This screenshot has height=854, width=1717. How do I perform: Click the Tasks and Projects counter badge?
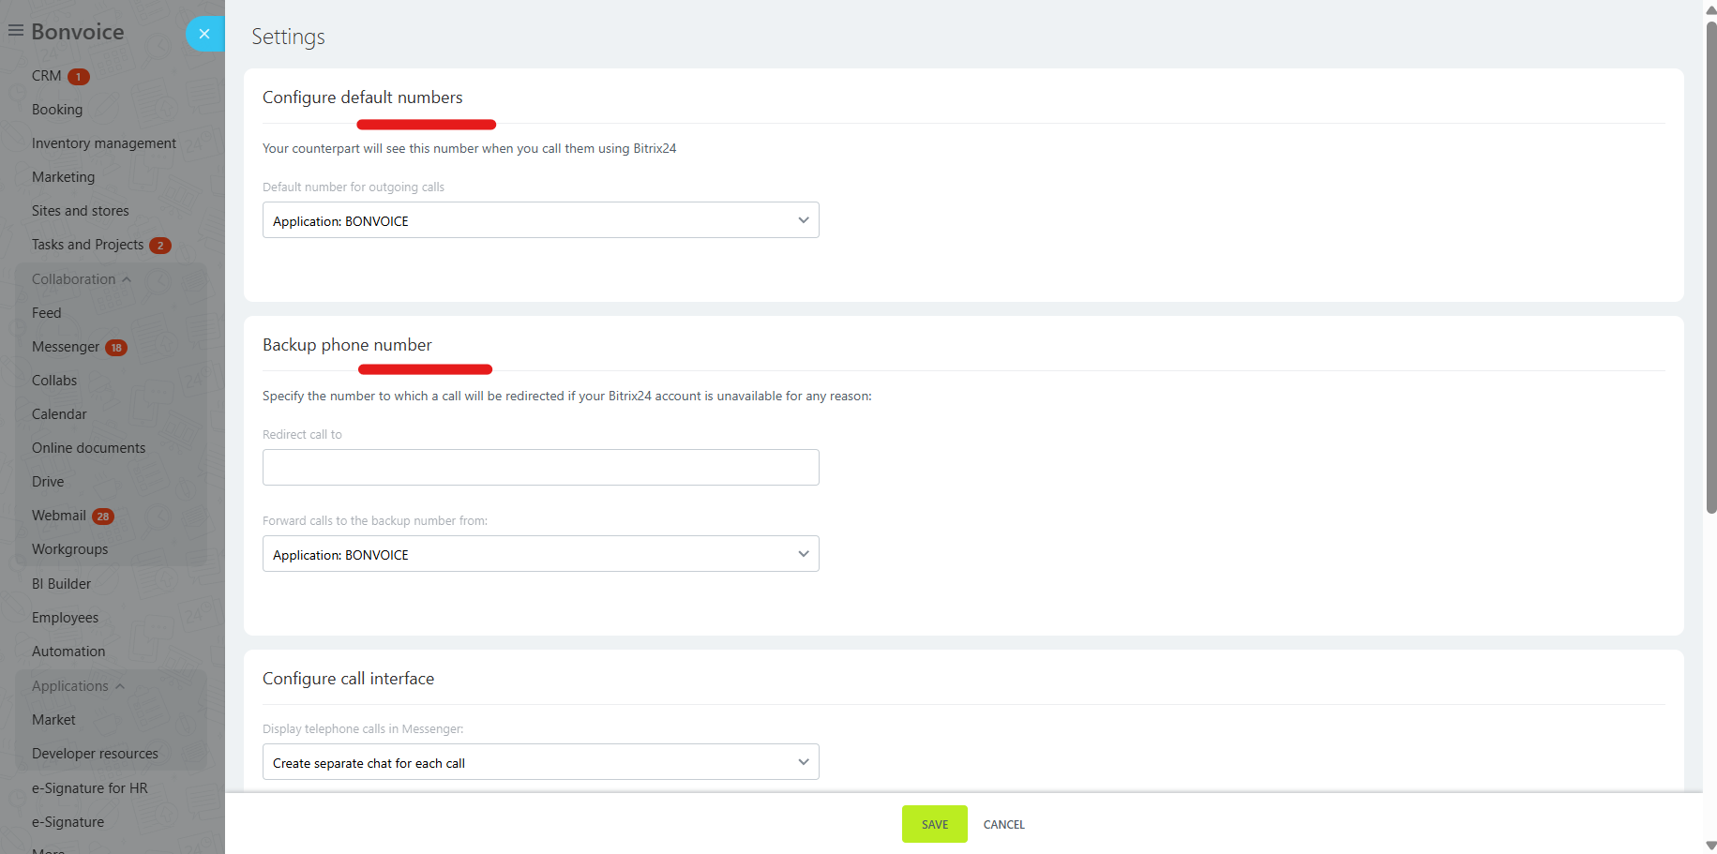point(160,246)
